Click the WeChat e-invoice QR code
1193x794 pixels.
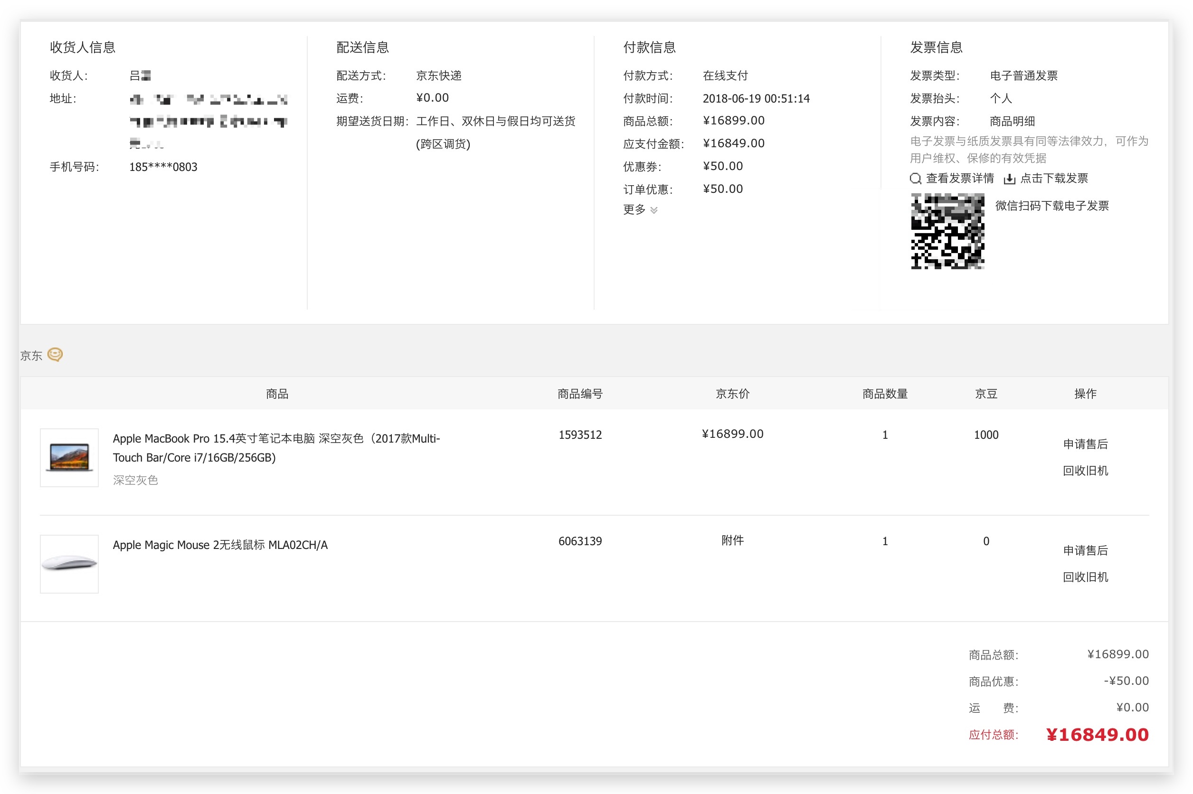[x=947, y=231]
